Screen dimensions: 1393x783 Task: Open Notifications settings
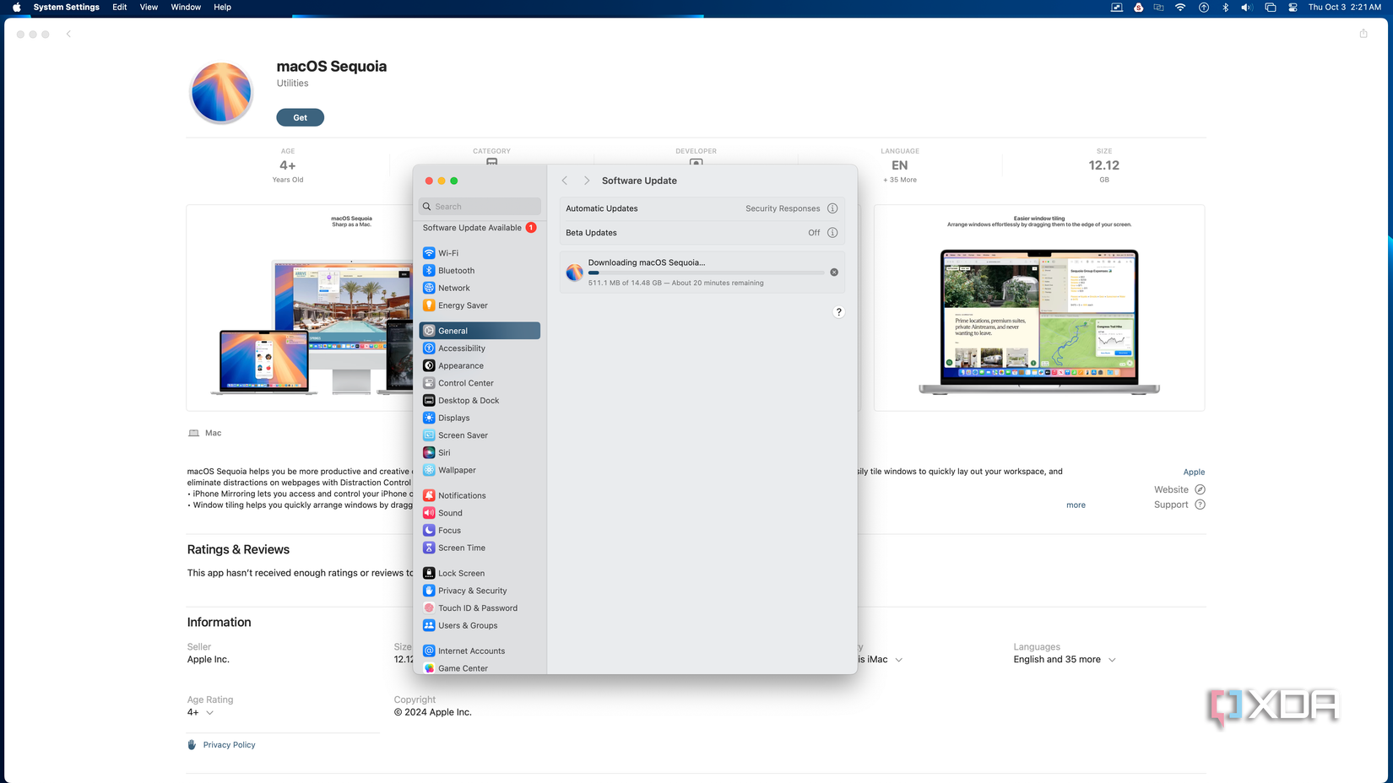[x=480, y=495]
